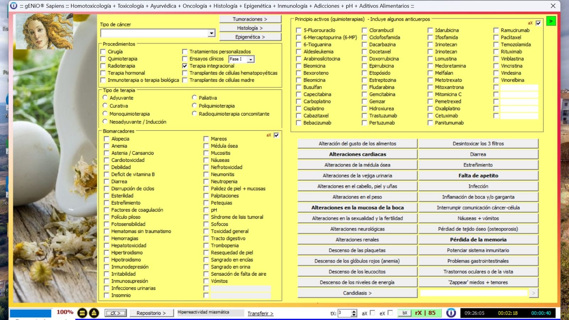Check the Paclitaxel checkbox

pyautogui.click(x=496, y=37)
